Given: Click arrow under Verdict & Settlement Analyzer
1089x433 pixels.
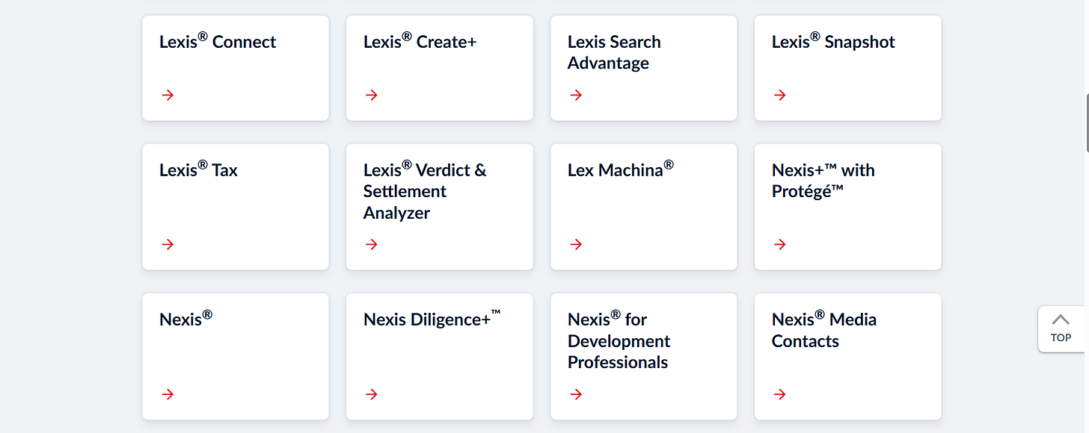Looking at the screenshot, I should [372, 244].
